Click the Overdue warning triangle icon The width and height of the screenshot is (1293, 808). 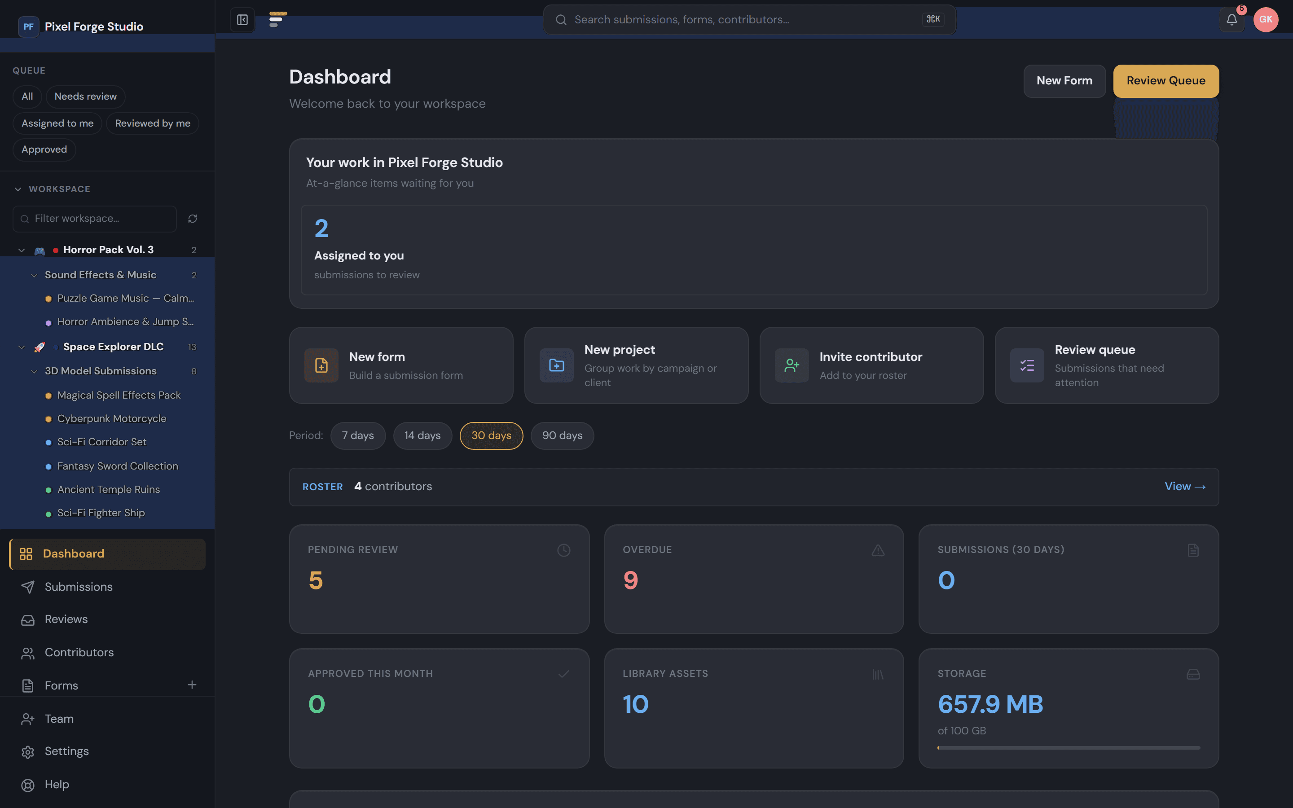coord(878,550)
